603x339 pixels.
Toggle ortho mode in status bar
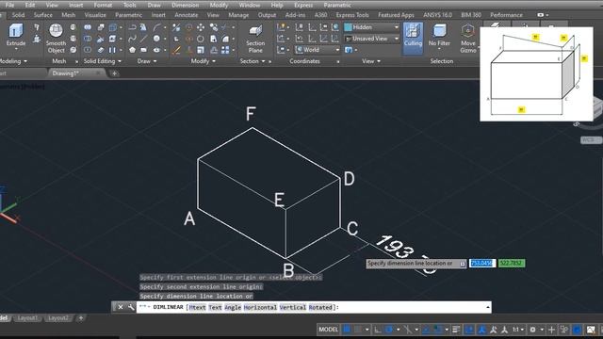coord(378,330)
